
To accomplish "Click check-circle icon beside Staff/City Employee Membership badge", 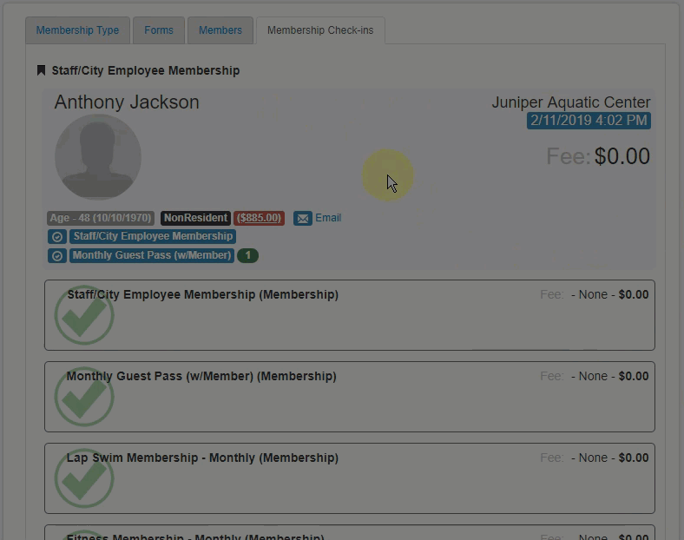I will point(57,236).
